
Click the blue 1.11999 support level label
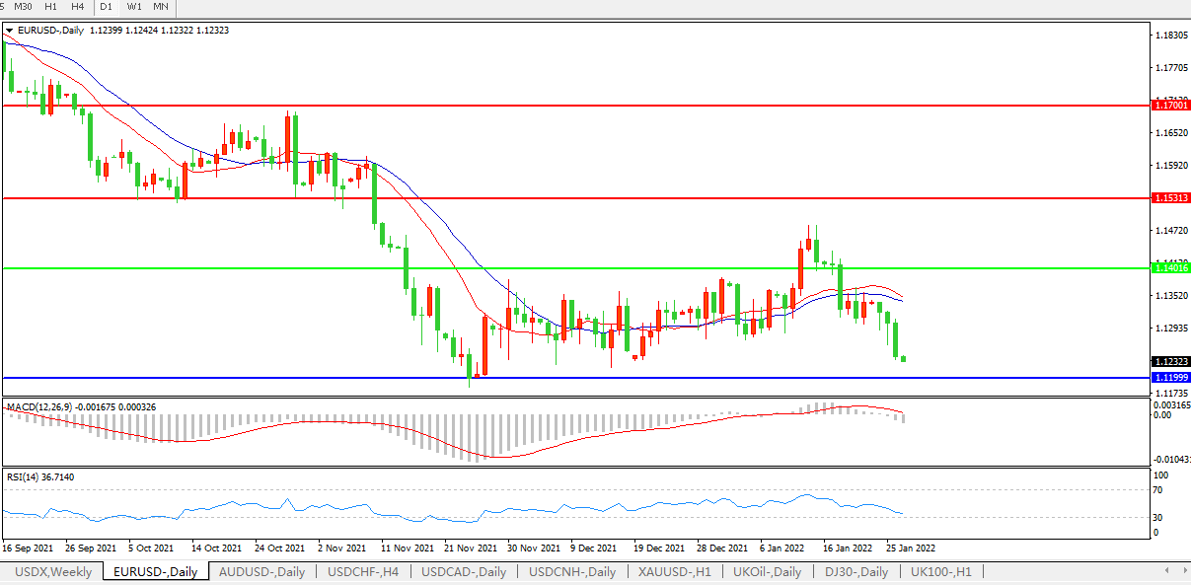pyautogui.click(x=1170, y=378)
